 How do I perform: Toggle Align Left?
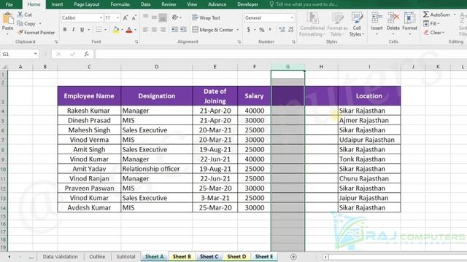pyautogui.click(x=146, y=30)
